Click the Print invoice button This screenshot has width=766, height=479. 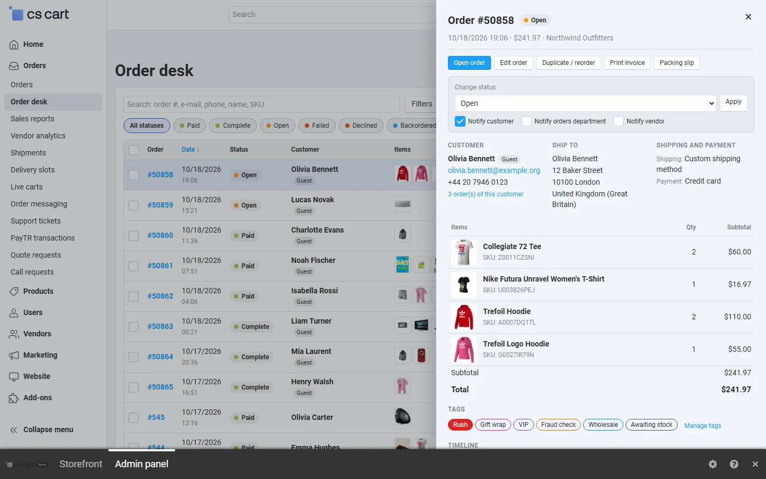[627, 63]
